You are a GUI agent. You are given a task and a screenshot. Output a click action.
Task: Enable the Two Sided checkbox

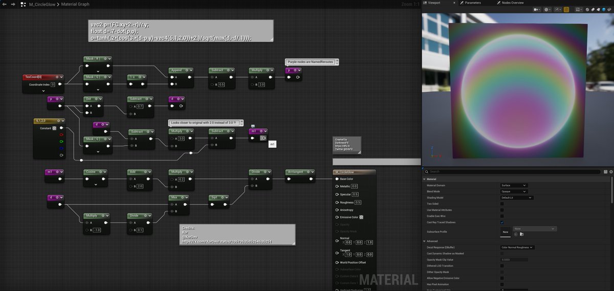502,204
